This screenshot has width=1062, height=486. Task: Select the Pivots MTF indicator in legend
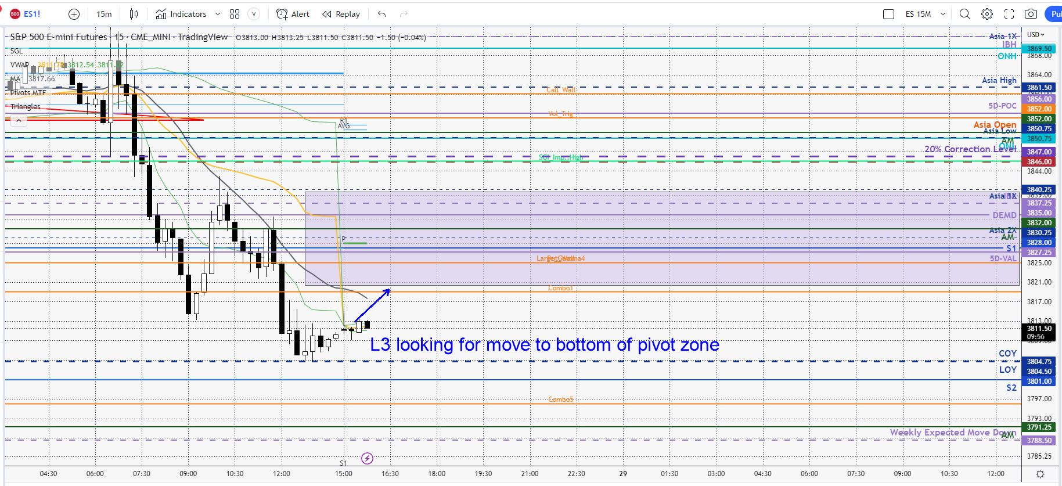28,93
